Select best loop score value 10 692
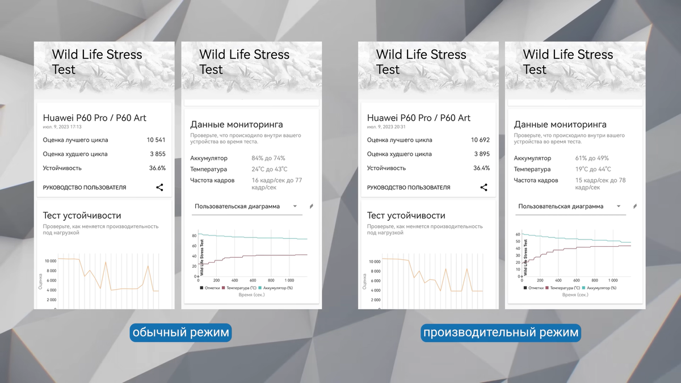This screenshot has width=681, height=383. (480, 140)
